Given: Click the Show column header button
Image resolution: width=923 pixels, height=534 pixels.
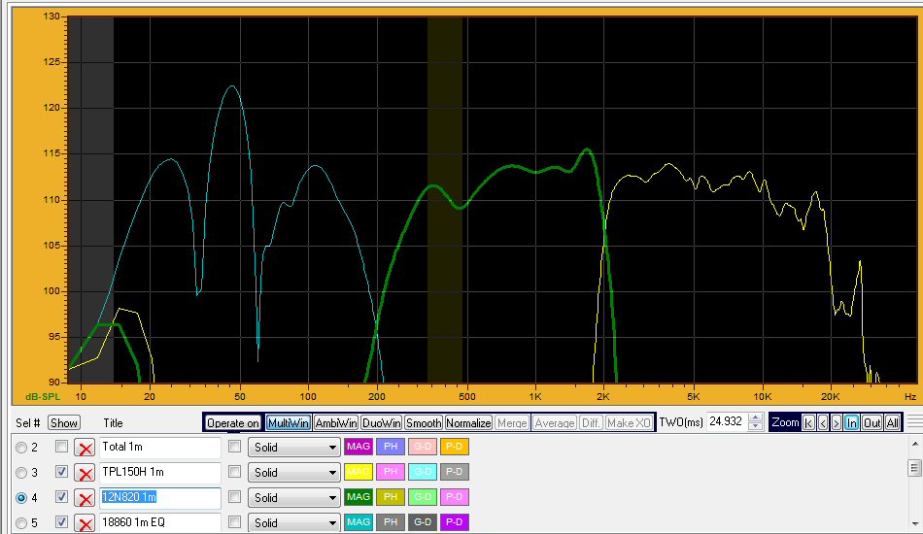Looking at the screenshot, I should [63, 423].
